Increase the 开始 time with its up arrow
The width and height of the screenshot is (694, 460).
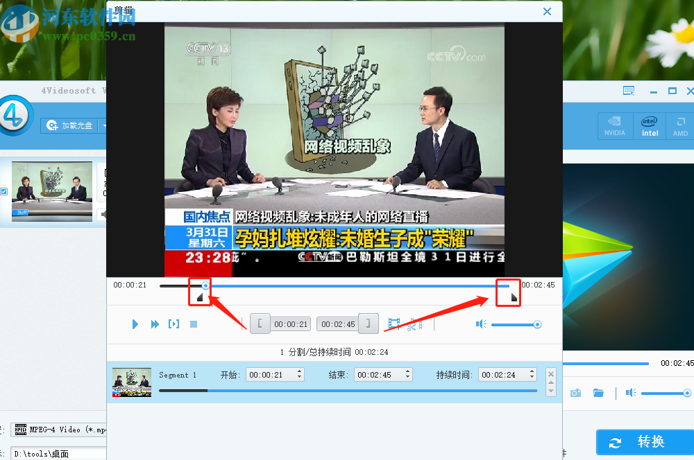[300, 371]
